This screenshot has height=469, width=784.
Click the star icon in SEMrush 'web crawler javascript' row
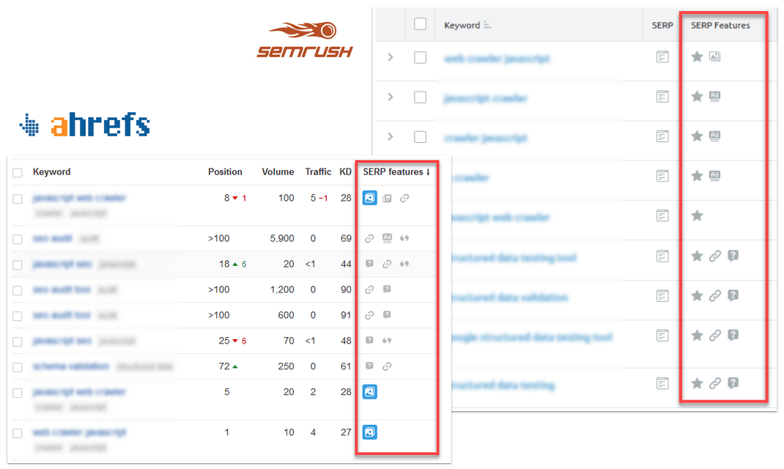tap(697, 56)
